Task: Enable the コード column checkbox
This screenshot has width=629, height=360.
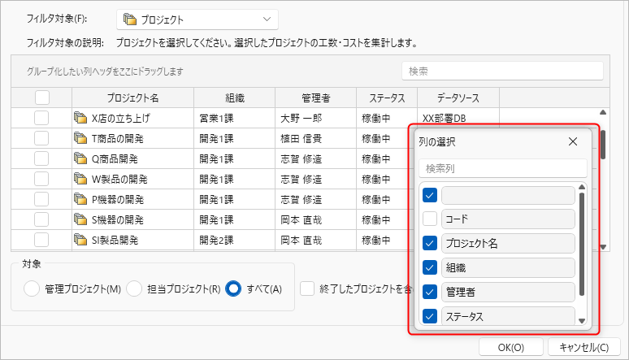Action: click(x=431, y=219)
